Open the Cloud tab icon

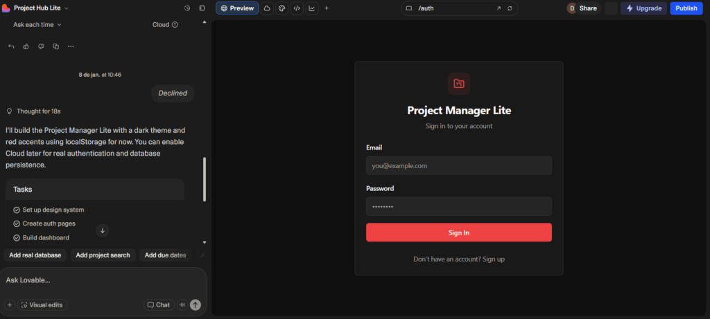267,8
